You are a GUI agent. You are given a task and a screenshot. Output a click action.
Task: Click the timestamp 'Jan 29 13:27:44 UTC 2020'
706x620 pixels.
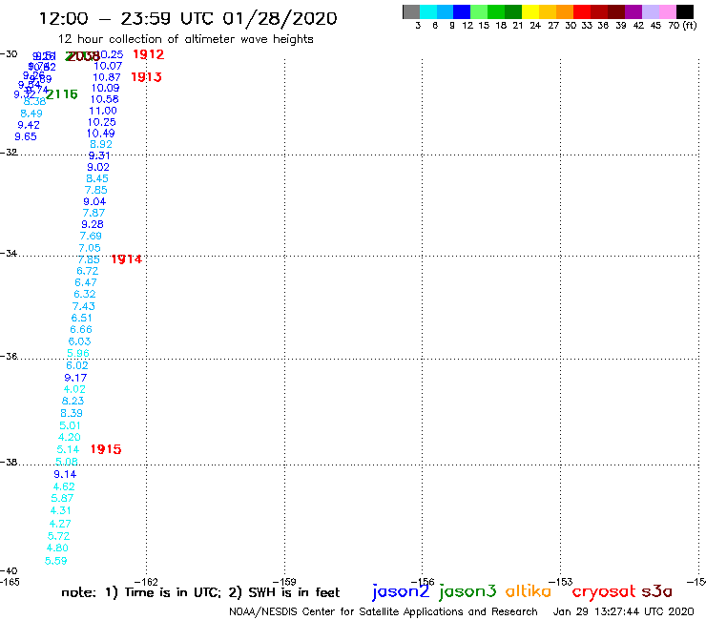coord(623,611)
